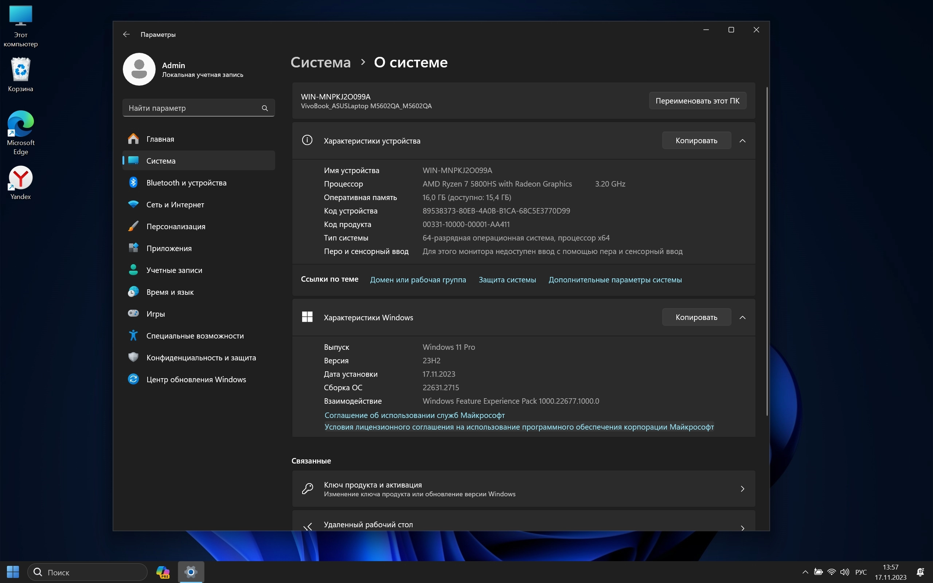The height and width of the screenshot is (583, 933).
Task: Collapse the Device specifications section
Action: [x=742, y=141]
